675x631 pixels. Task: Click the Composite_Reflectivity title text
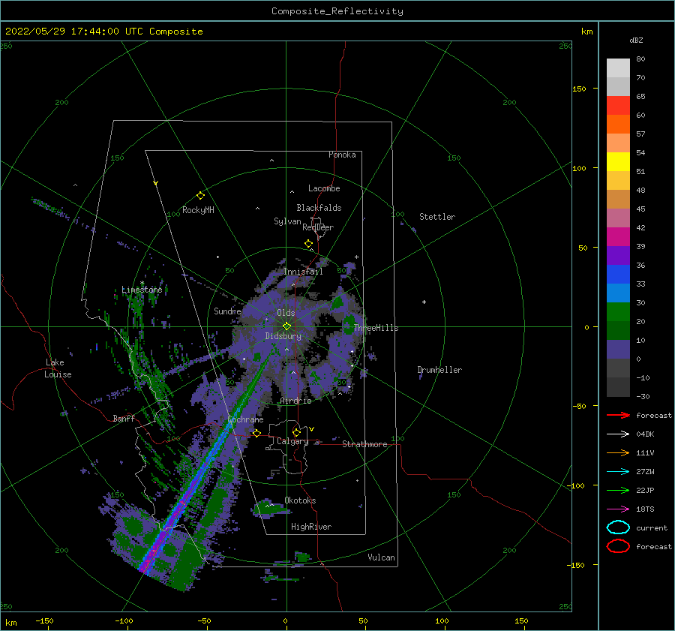[337, 11]
